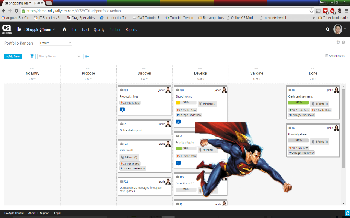Open the Filter by Owner dropdown
350x218 pixels.
coord(59,56)
